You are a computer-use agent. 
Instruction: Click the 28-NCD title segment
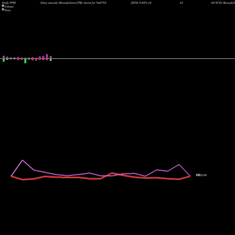(x=223, y=3)
